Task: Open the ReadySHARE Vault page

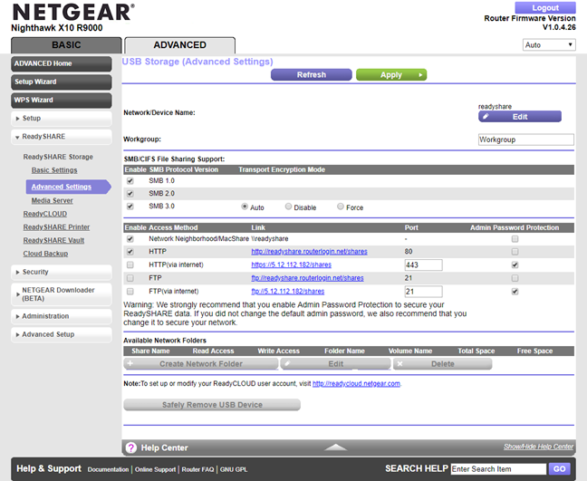Action: 53,240
